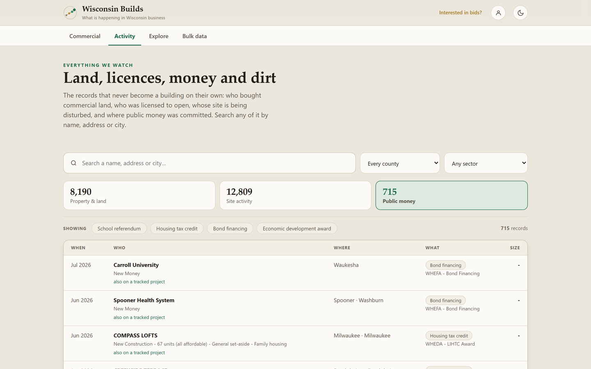
Task: Toggle the Bond financing filter chip
Action: (230, 228)
